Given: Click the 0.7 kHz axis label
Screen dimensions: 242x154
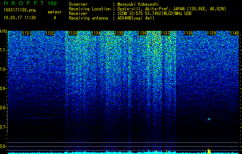Looking at the screenshot, I should [x=3, y=127].
